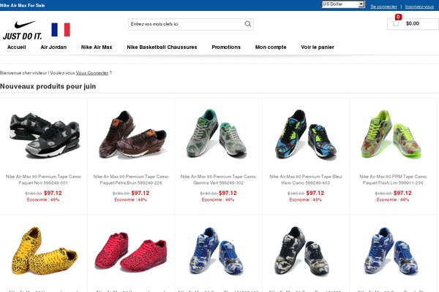The width and height of the screenshot is (439, 292).
Task: Click the French flag icon
Action: pyautogui.click(x=61, y=30)
